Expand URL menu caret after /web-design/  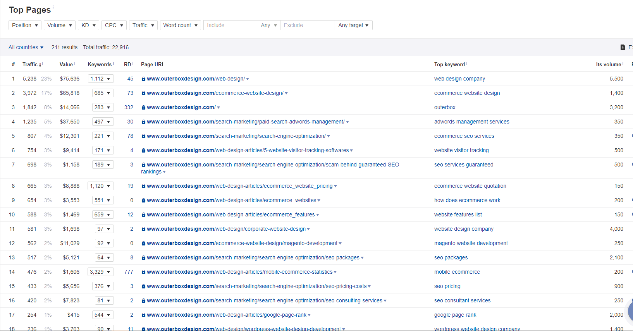click(248, 79)
